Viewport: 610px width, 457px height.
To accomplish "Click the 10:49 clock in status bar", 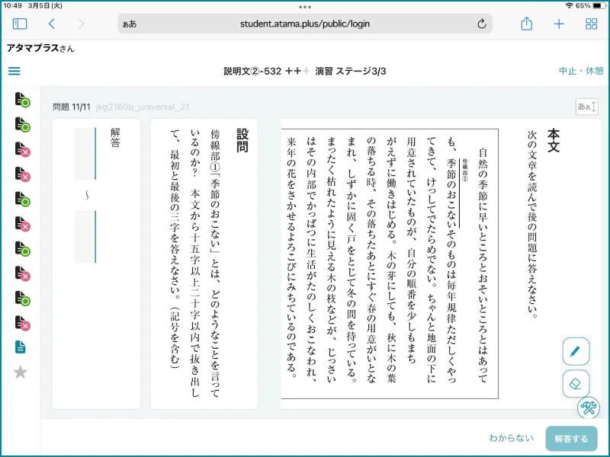I will click(12, 6).
